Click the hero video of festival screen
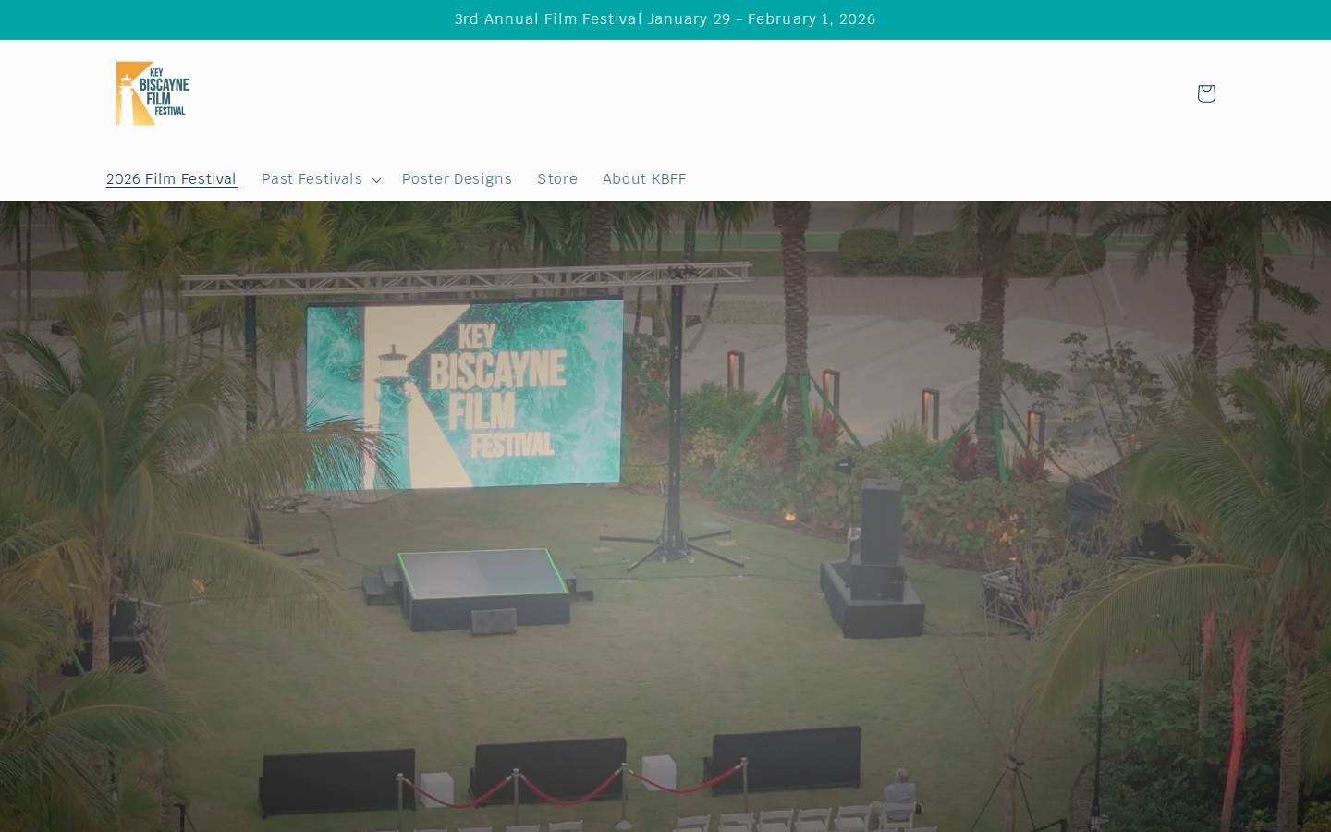1331x832 pixels. [665, 516]
